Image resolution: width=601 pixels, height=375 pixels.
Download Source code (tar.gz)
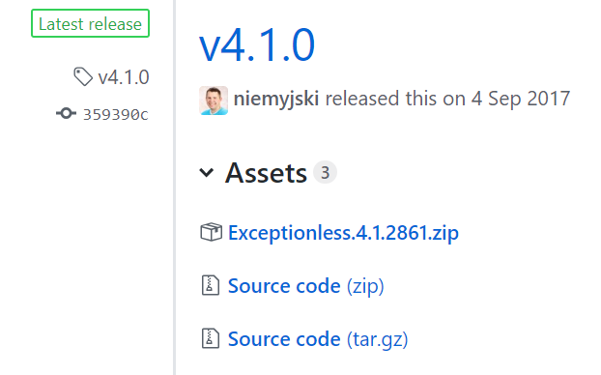(x=318, y=339)
